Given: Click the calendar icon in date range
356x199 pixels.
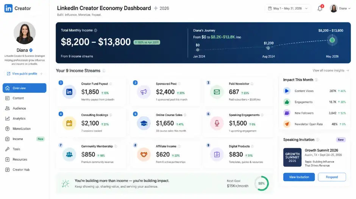Looking at the screenshot, I should pos(270,8).
